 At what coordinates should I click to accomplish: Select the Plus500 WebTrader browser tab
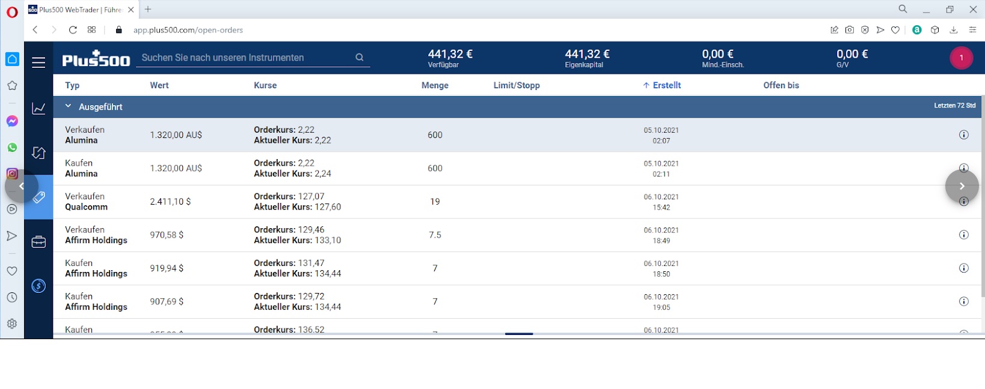79,10
